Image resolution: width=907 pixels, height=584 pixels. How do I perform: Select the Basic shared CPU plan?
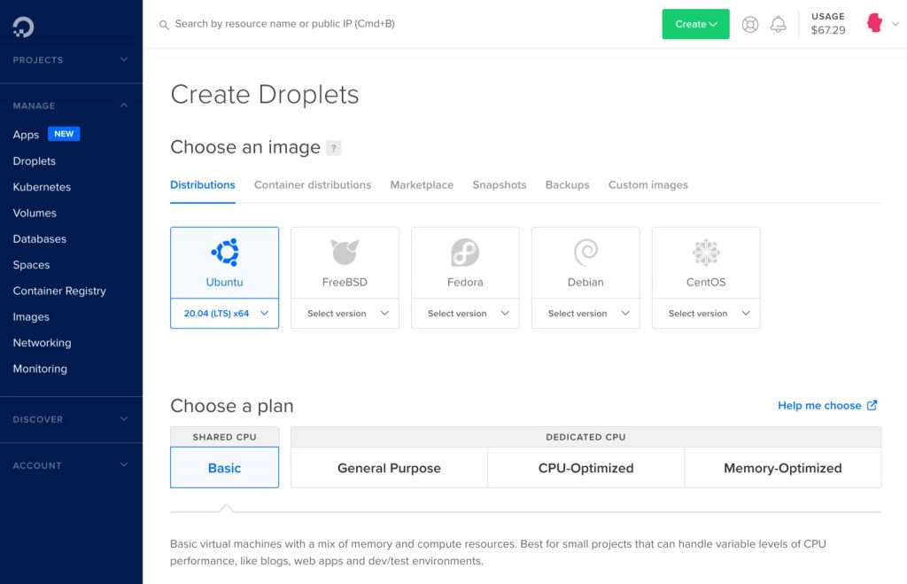click(224, 468)
